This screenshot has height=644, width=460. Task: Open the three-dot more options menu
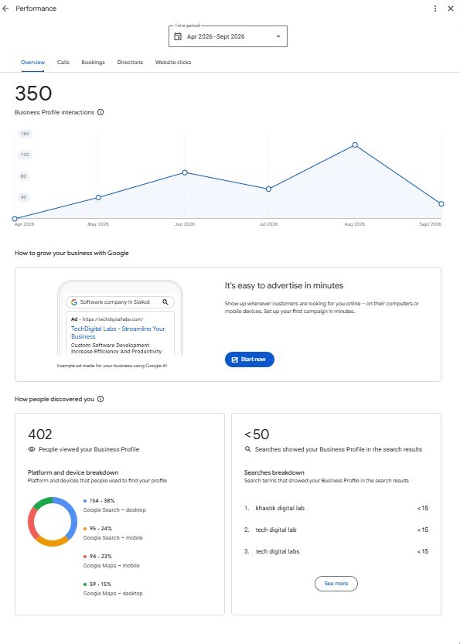(435, 9)
